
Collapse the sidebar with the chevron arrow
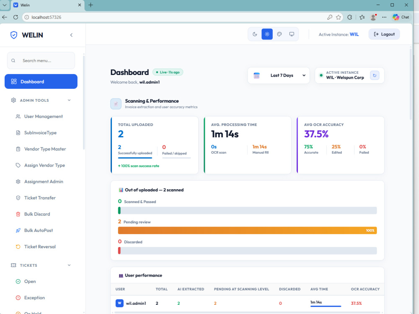click(71, 35)
